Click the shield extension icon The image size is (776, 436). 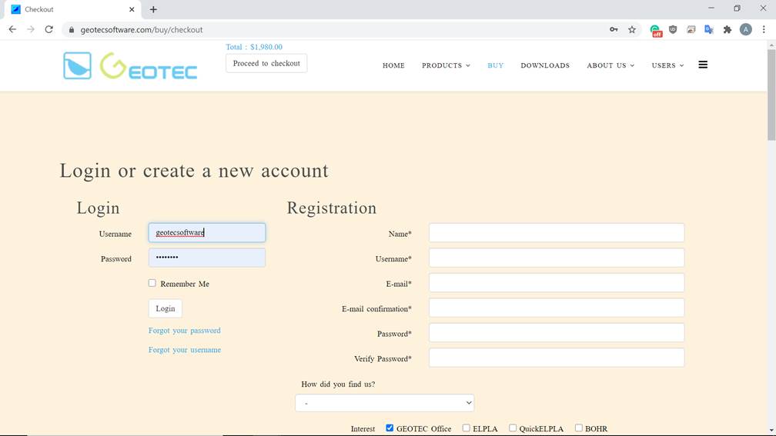click(673, 30)
